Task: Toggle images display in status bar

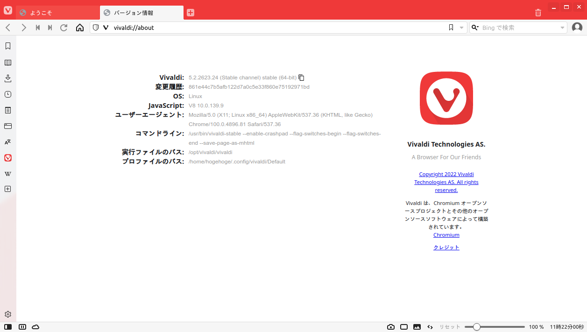Action: (417, 327)
